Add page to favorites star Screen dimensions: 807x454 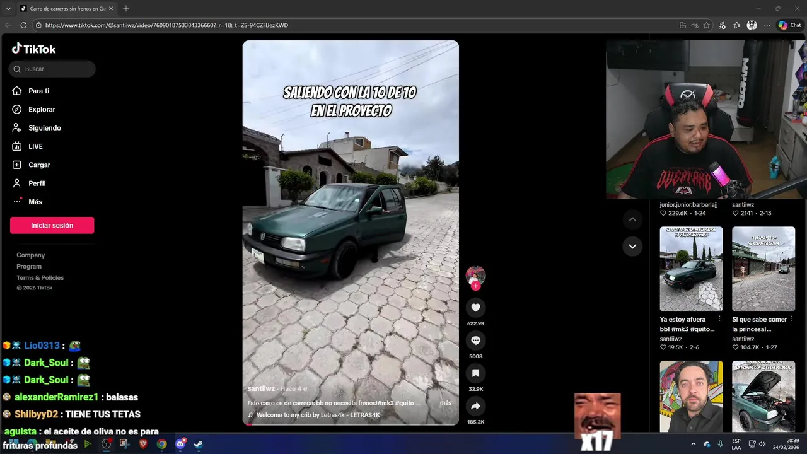point(707,25)
